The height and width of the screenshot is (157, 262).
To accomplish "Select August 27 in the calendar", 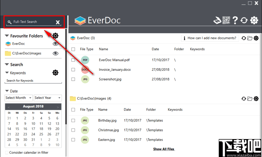I will tap(57, 134).
